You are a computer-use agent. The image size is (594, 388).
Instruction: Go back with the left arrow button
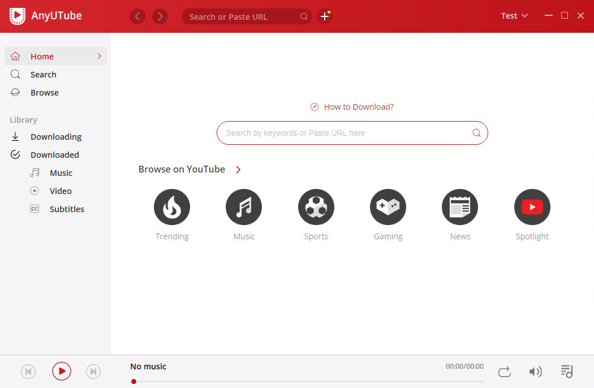pos(137,16)
